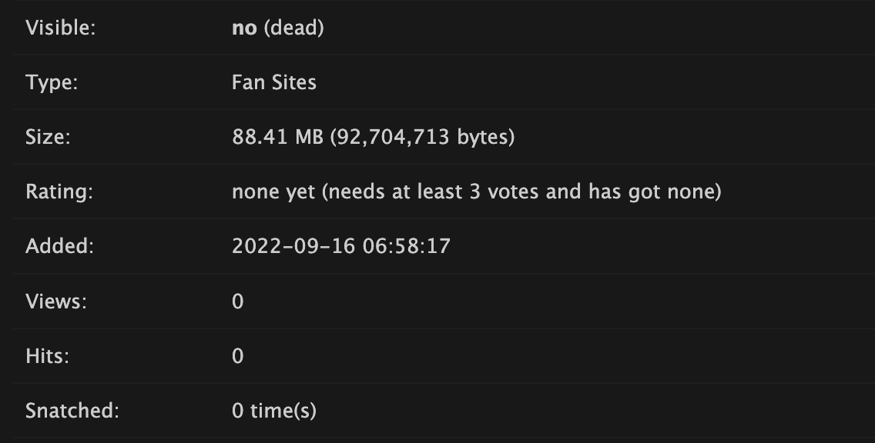Click the "Added:" row label
This screenshot has height=443, width=875.
[59, 246]
